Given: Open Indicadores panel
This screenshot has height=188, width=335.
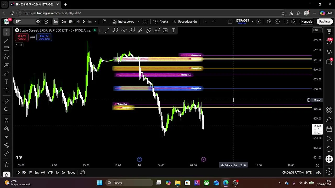Looking at the screenshot, I should tap(123, 21).
